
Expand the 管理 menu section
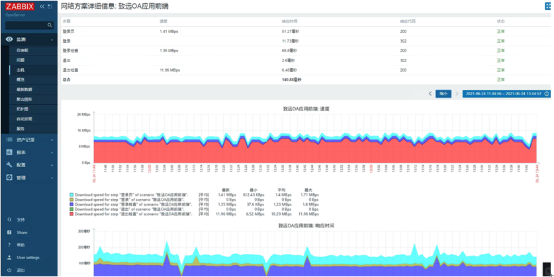(28, 177)
